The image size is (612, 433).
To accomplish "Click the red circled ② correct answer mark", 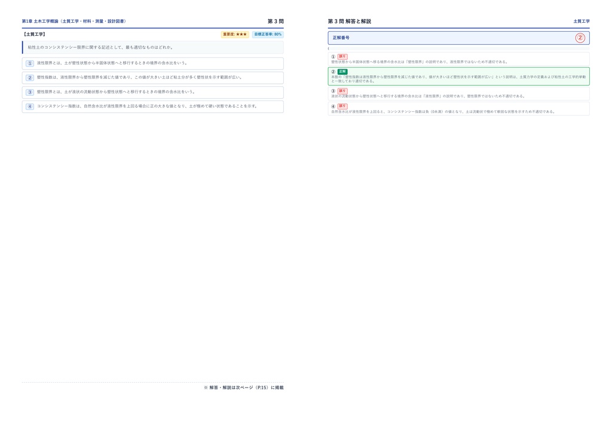I will coord(580,38).
